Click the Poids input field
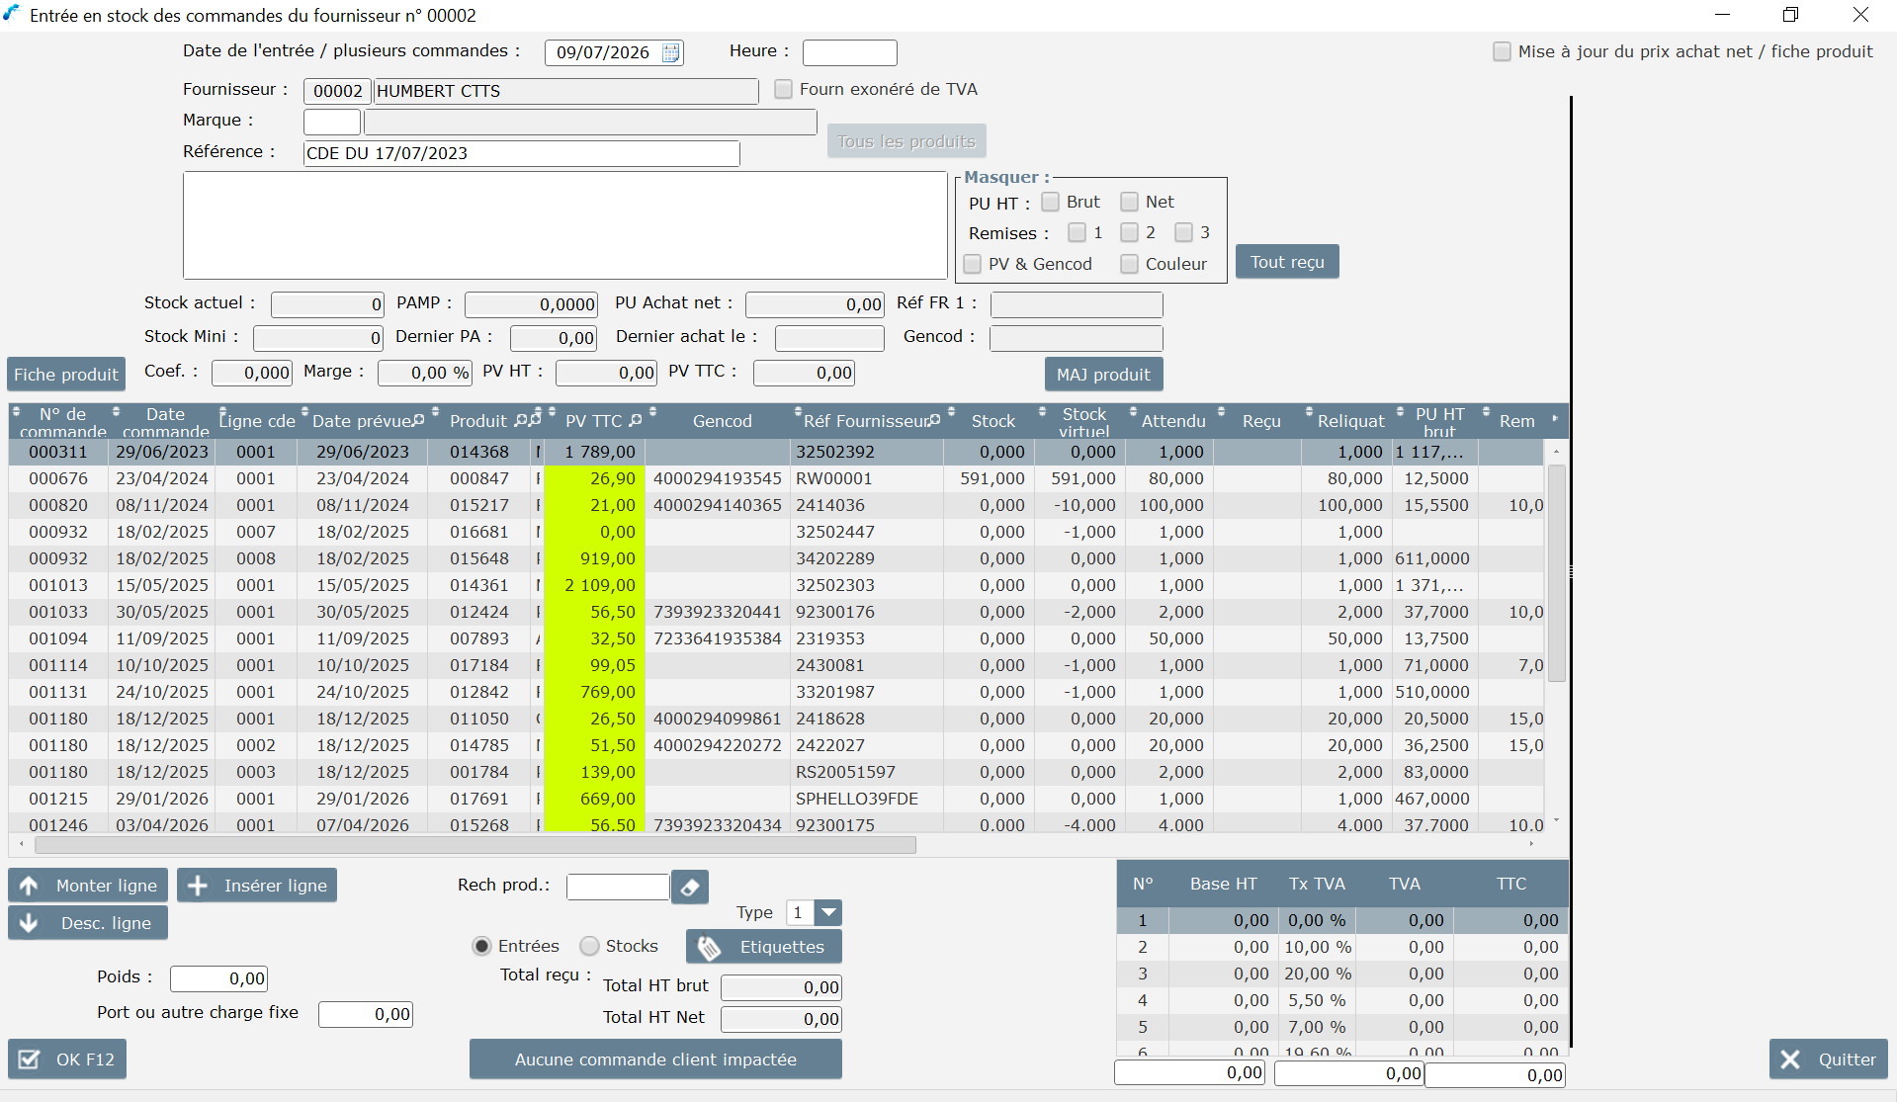The width and height of the screenshot is (1897, 1102). coord(218,978)
